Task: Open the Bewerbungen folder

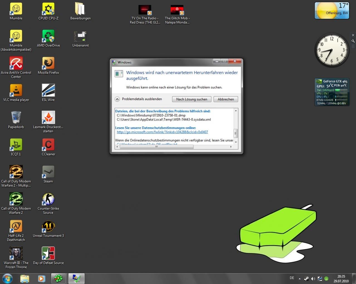Action: tap(80, 11)
